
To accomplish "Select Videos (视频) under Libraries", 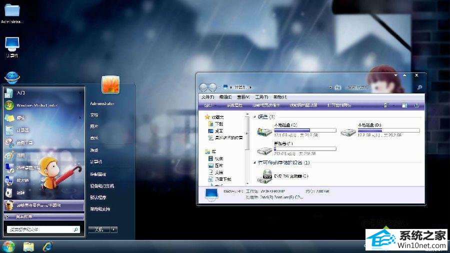I will tap(215, 158).
